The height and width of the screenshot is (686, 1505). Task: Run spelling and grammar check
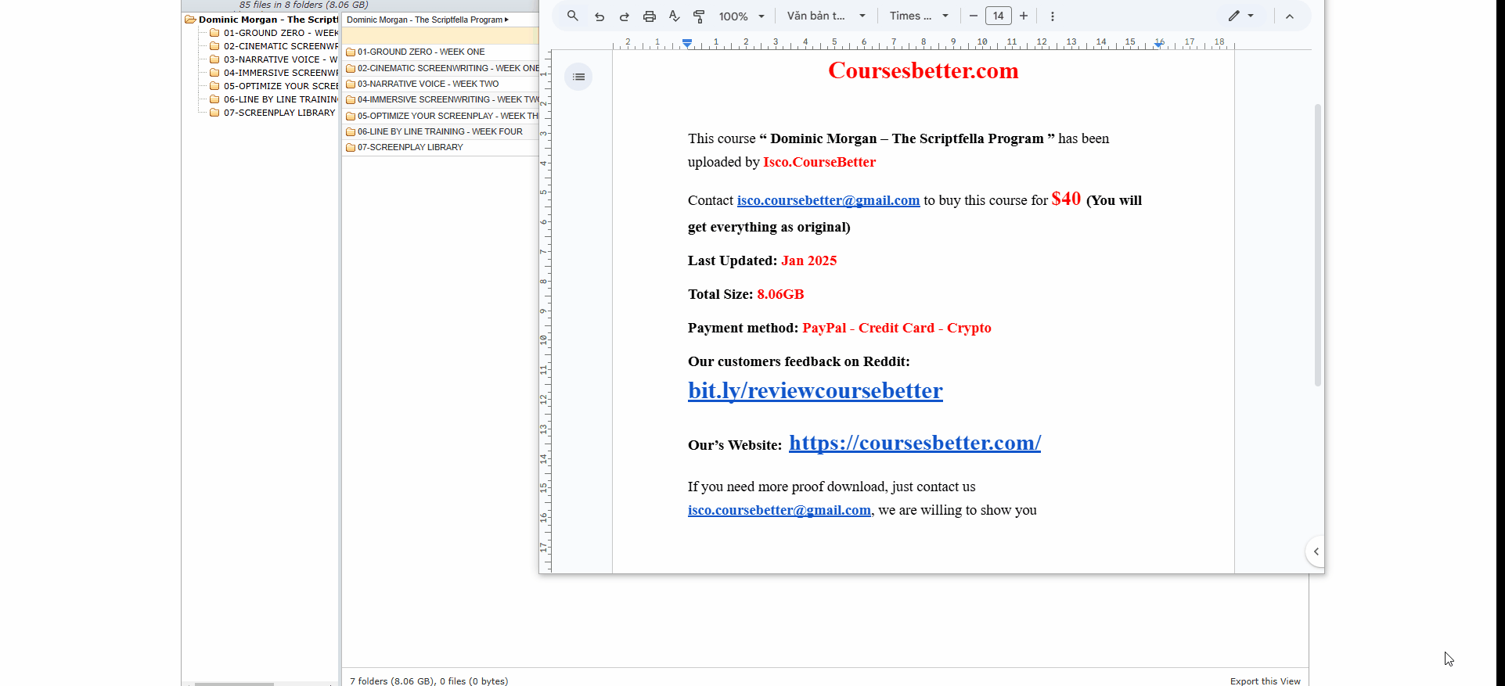point(675,16)
